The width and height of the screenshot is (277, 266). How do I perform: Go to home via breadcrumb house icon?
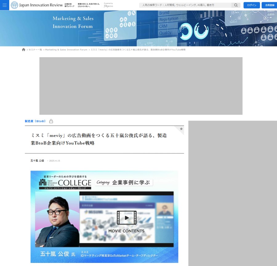[x=23, y=50]
